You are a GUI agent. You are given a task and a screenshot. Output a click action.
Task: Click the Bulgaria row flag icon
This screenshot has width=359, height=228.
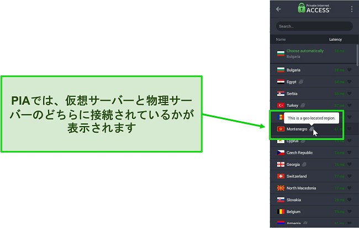[x=281, y=70]
